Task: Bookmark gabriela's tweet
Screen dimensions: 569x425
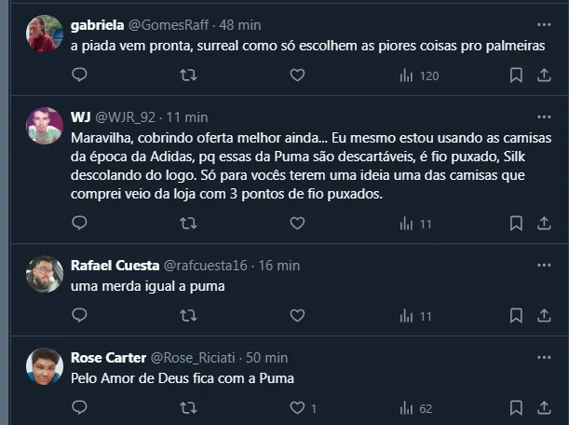Action: pos(516,75)
